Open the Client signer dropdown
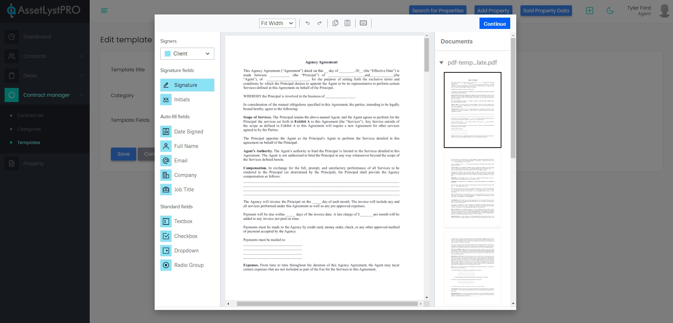The height and width of the screenshot is (323, 673). [x=187, y=54]
